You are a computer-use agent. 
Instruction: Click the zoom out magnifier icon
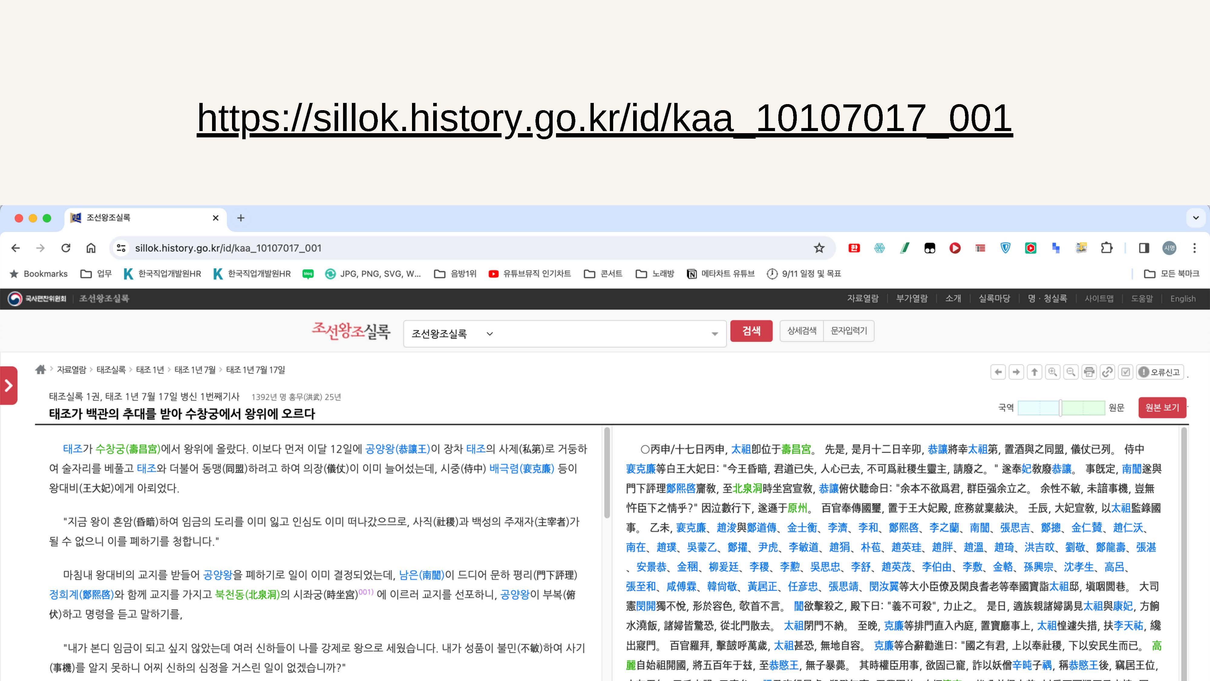(x=1071, y=372)
